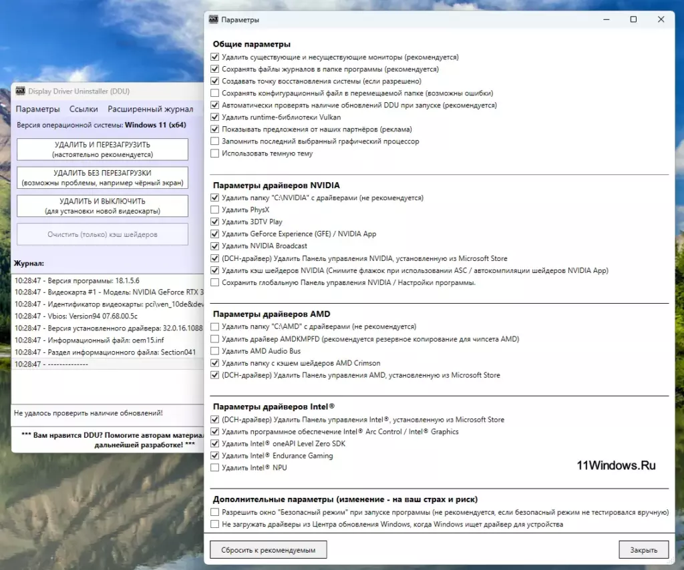Screen dimensions: 684x570
Task: Select log row with oem15.inf
Action: coord(108,340)
